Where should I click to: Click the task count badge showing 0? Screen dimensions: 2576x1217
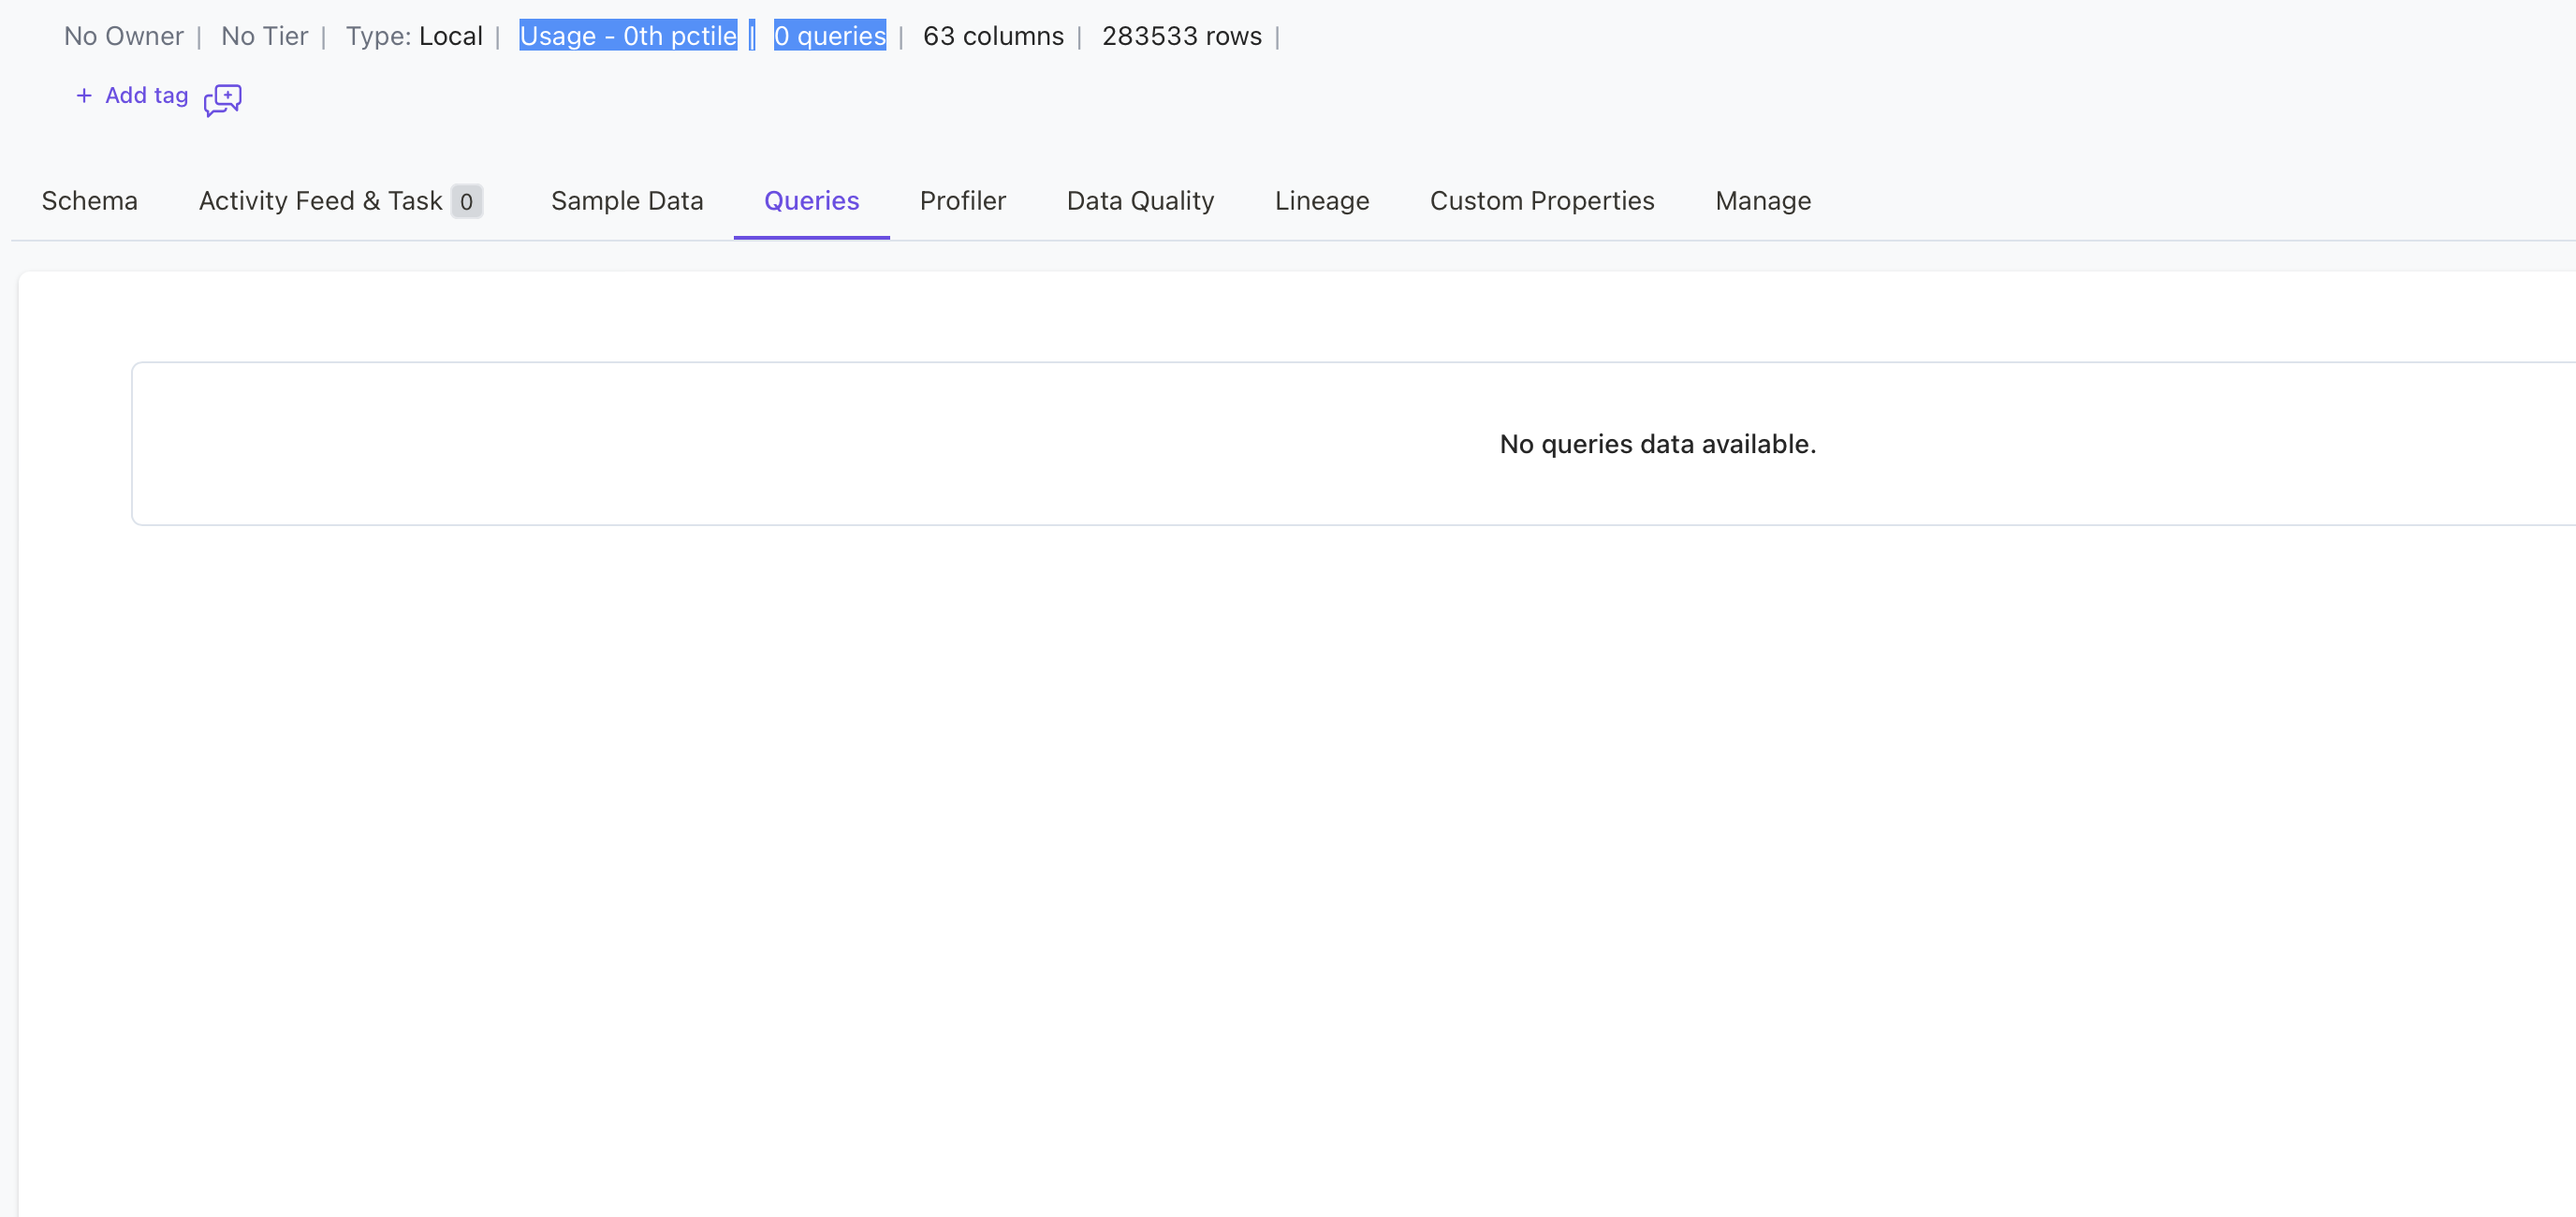(466, 202)
